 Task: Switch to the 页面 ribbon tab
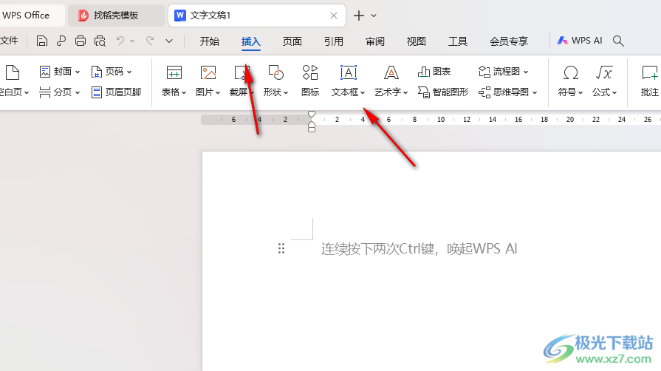tap(292, 41)
